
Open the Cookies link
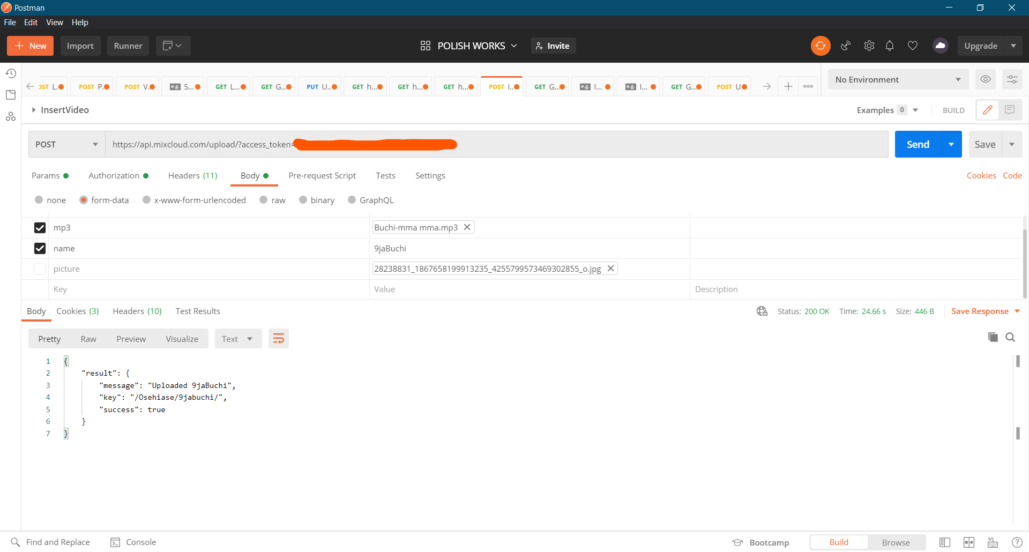[981, 176]
